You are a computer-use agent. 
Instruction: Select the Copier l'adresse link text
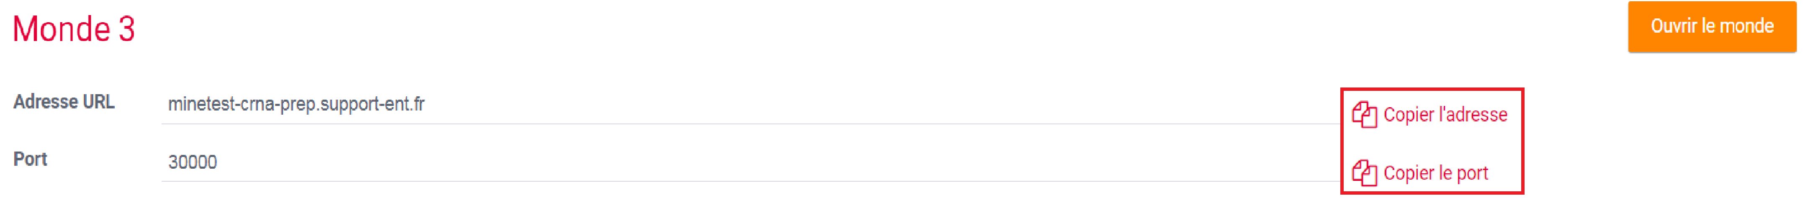pos(1445,115)
